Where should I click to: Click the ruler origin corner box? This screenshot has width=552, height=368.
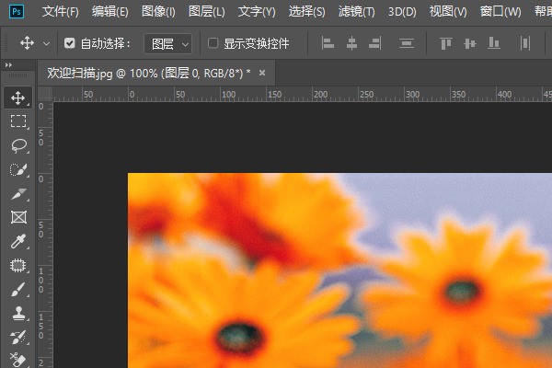(45, 94)
